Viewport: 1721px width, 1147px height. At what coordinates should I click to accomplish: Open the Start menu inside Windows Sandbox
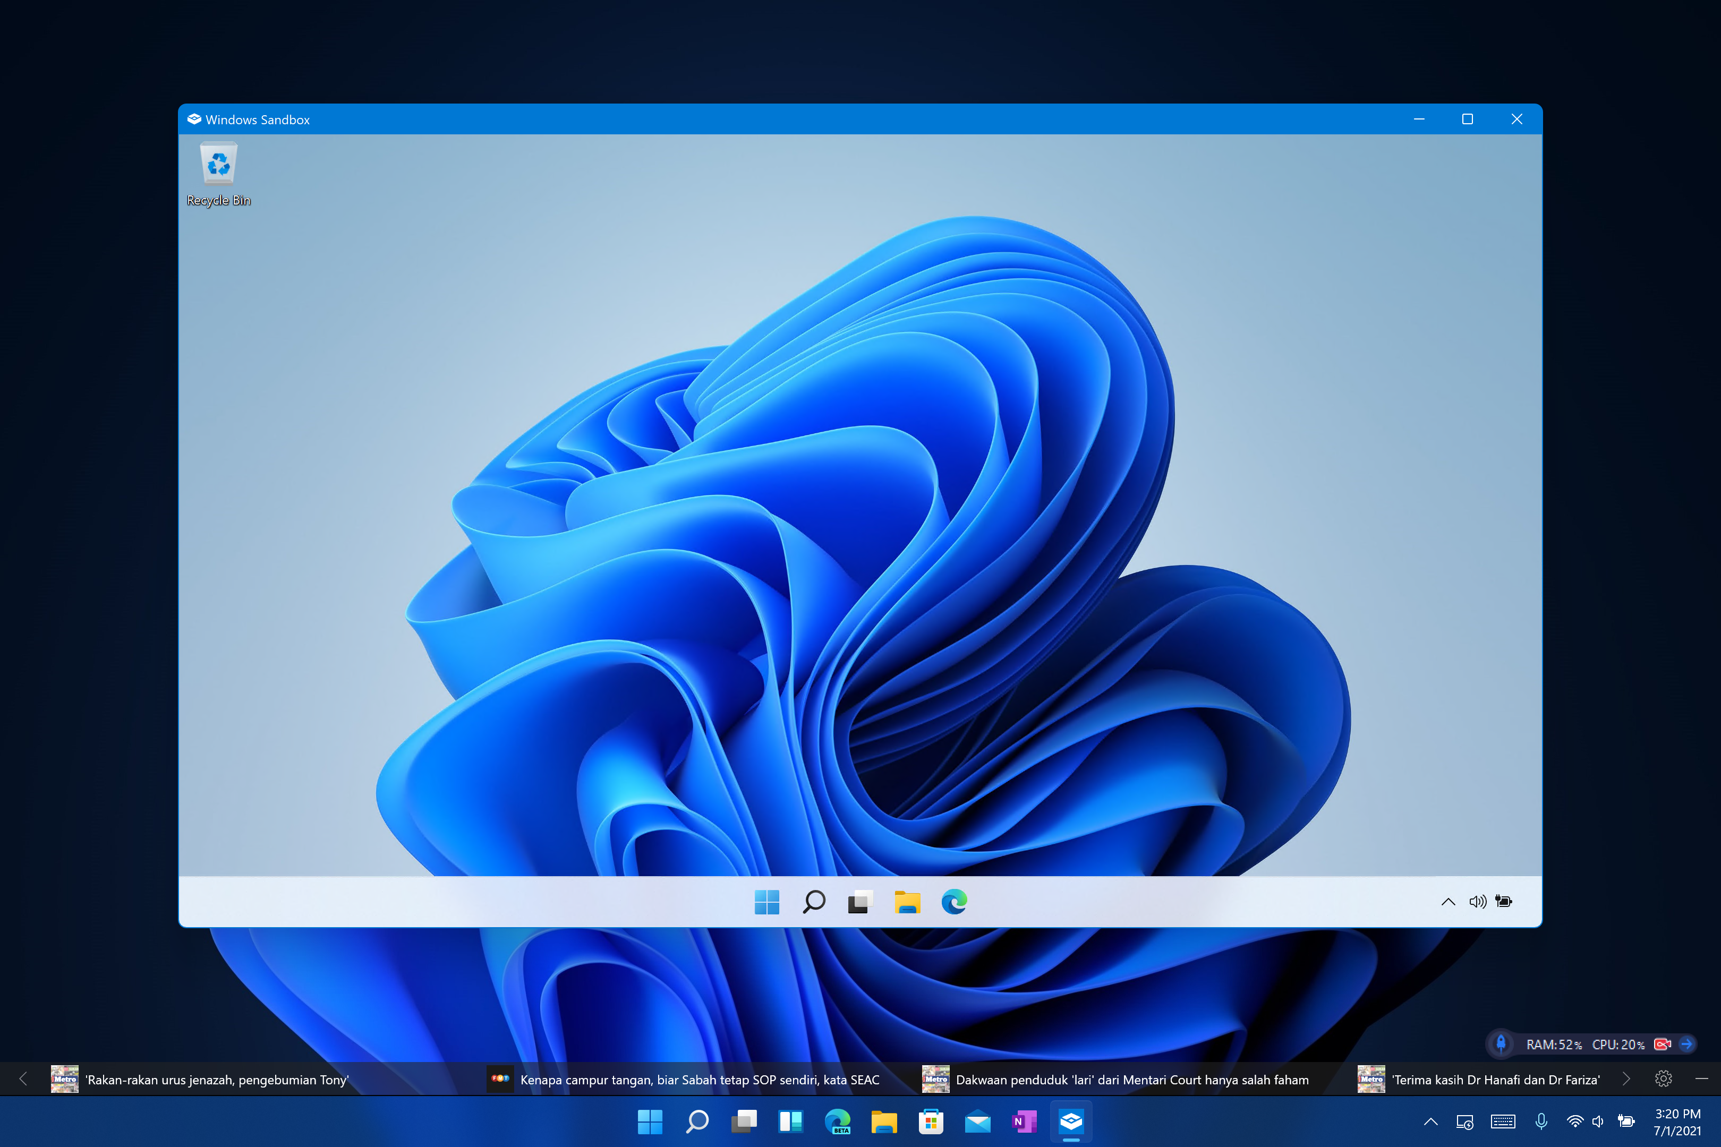tap(767, 902)
